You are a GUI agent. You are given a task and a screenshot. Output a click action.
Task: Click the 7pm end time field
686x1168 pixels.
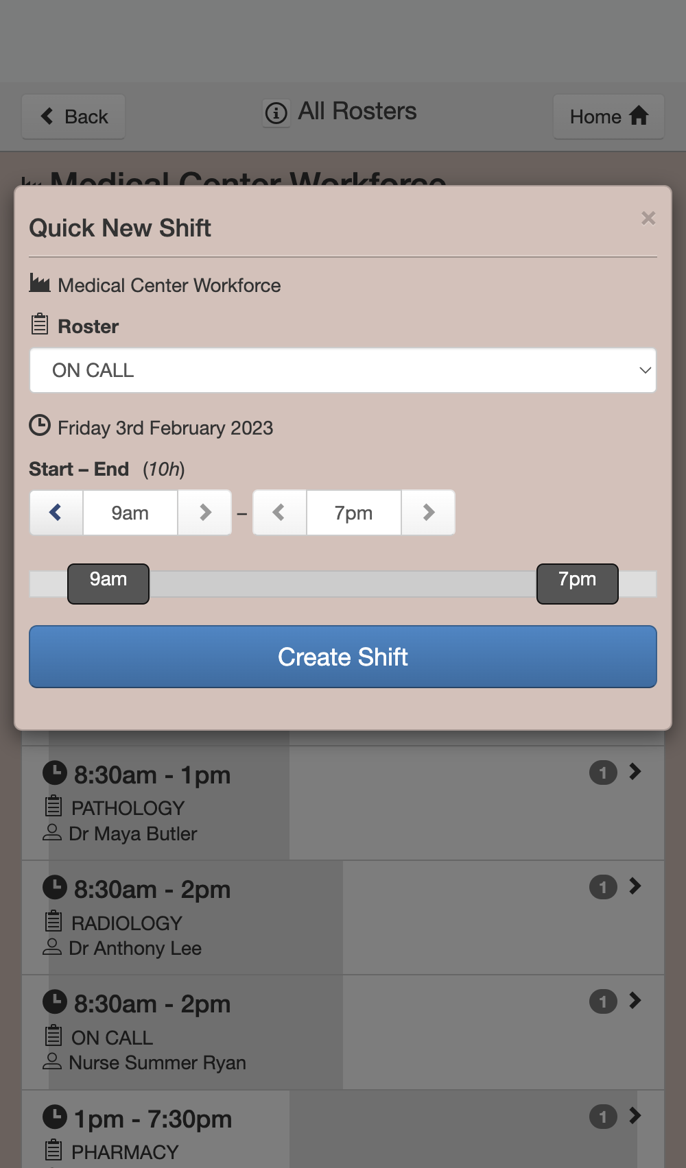point(354,512)
